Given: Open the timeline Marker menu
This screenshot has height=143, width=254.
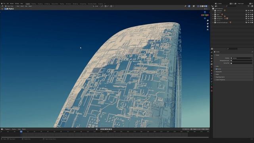Looking at the screenshot, I should (24, 129).
